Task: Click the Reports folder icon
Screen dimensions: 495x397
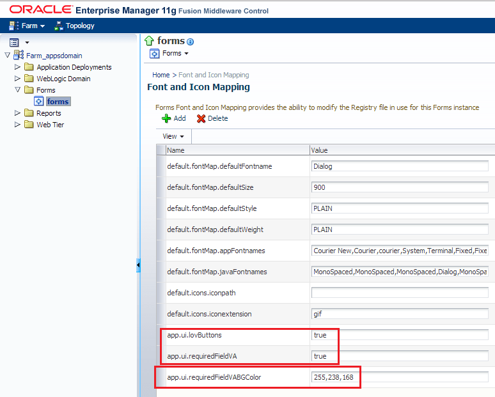Action: tap(29, 113)
